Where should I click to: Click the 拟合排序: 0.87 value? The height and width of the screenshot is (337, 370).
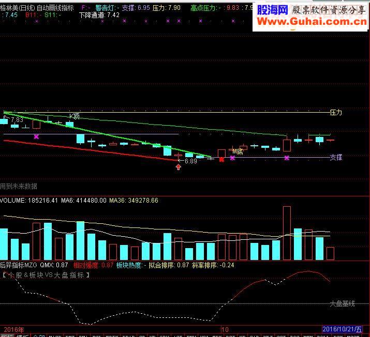click(x=169, y=265)
